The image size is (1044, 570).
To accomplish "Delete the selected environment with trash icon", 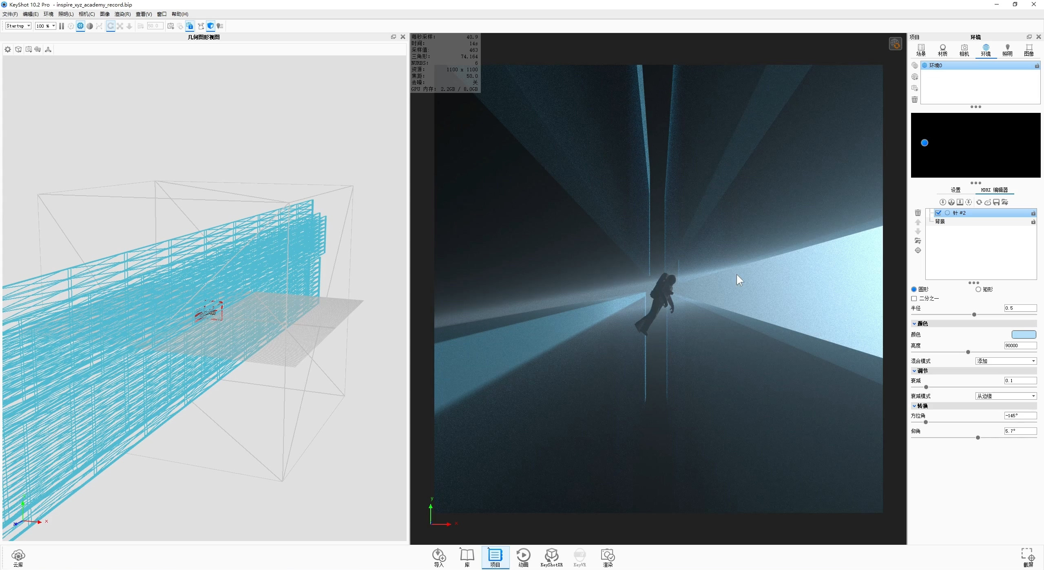I will coord(914,99).
